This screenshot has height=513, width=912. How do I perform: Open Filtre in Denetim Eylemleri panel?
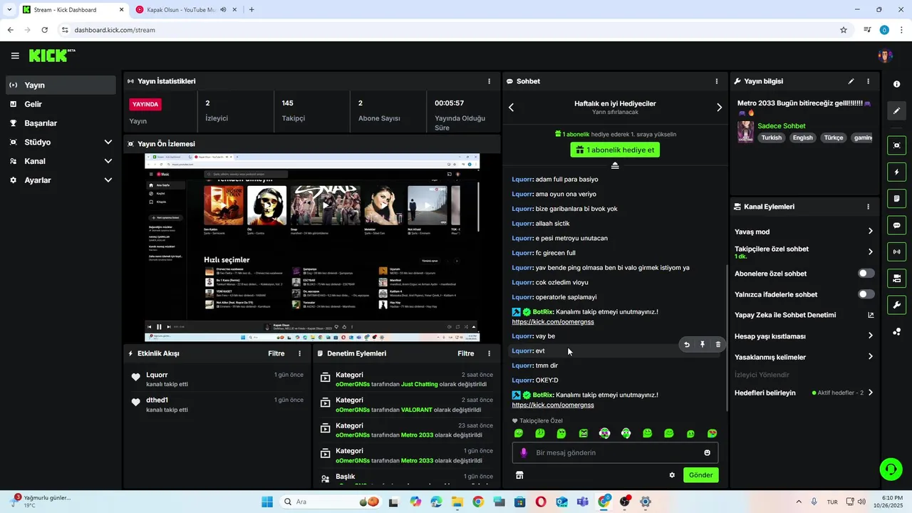[466, 353]
